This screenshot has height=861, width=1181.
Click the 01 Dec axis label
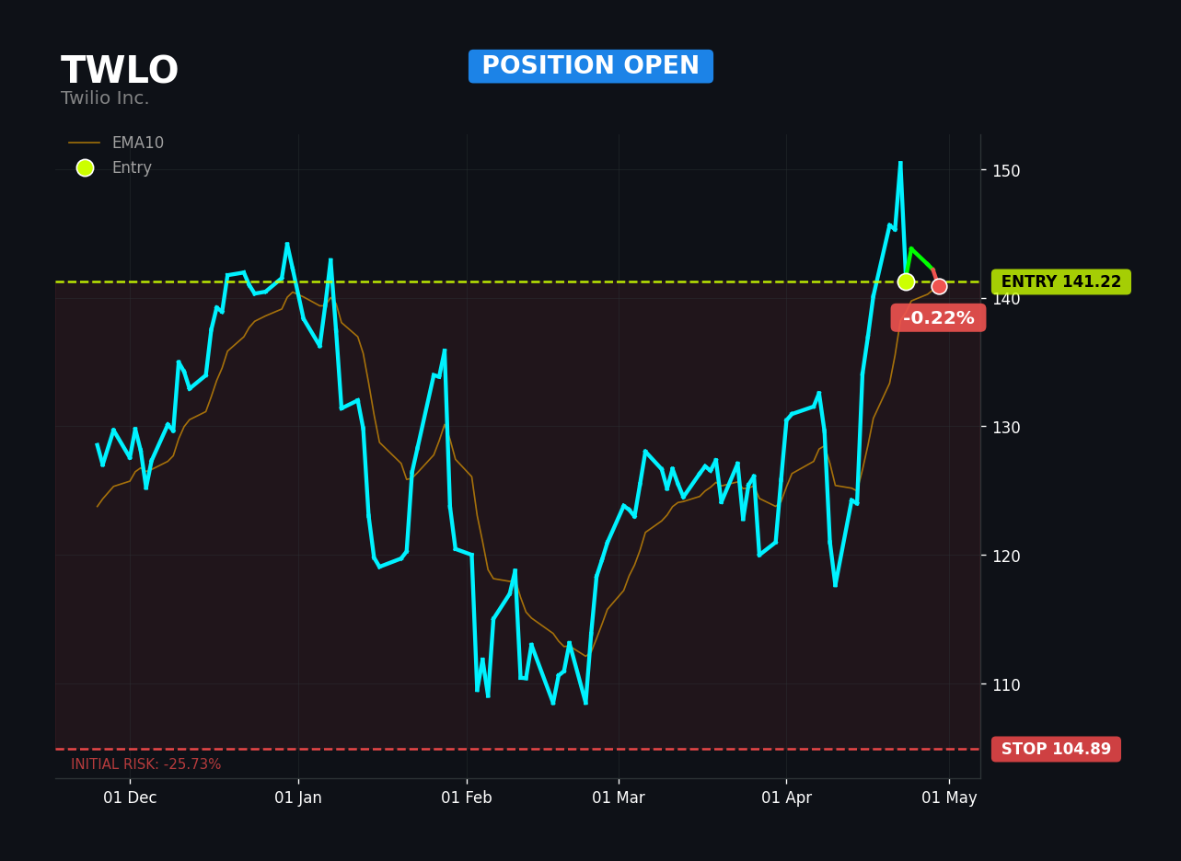click(x=130, y=798)
